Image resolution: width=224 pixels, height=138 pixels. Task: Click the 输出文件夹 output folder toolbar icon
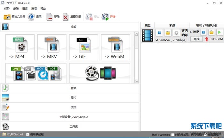coord(14,17)
